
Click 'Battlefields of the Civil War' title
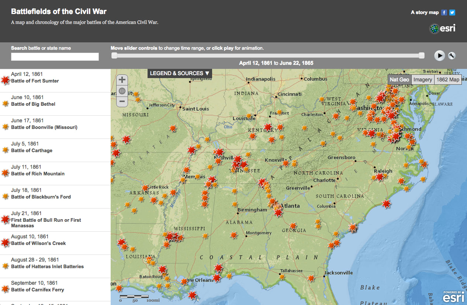tap(59, 11)
